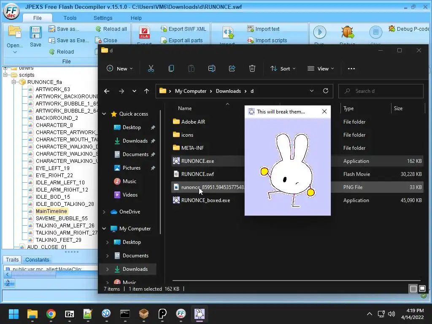
Task: Click the Search d input field
Action: 381,91
